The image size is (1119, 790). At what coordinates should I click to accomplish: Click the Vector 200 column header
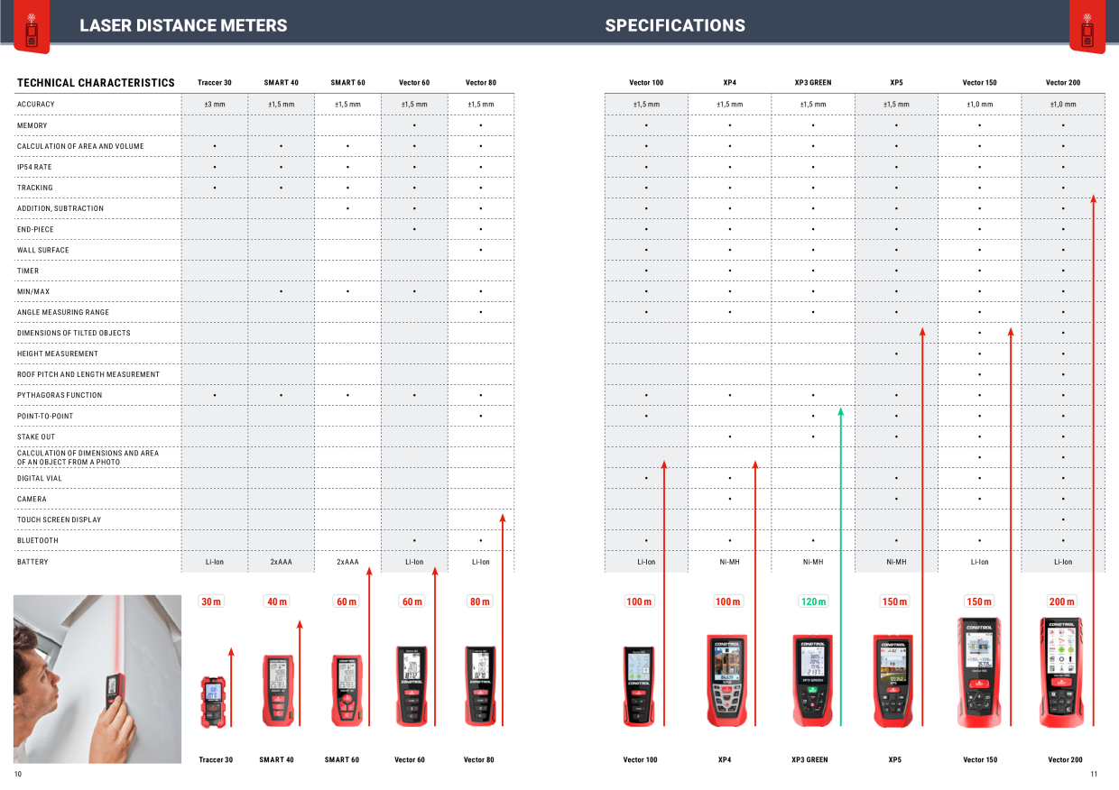(1063, 83)
